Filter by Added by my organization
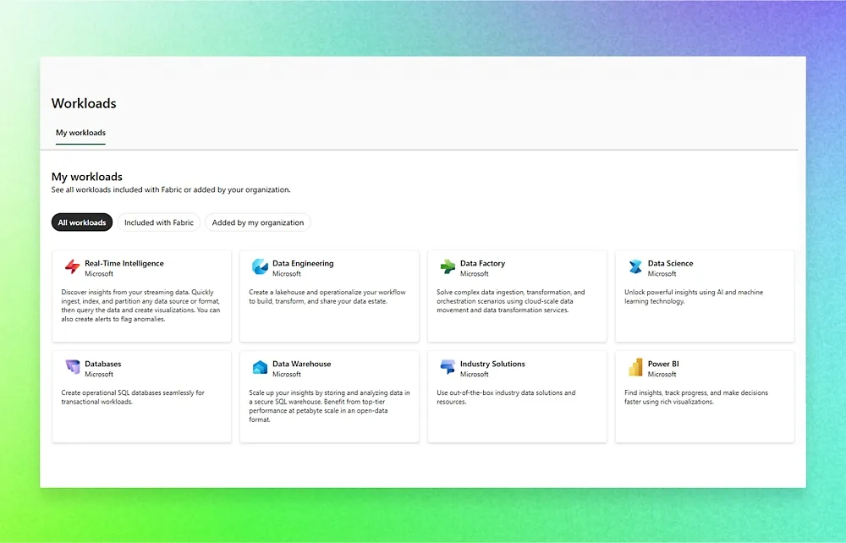The width and height of the screenshot is (846, 543). [x=258, y=222]
